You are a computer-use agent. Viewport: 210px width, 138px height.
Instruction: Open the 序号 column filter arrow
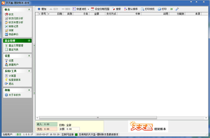coord(40,14)
